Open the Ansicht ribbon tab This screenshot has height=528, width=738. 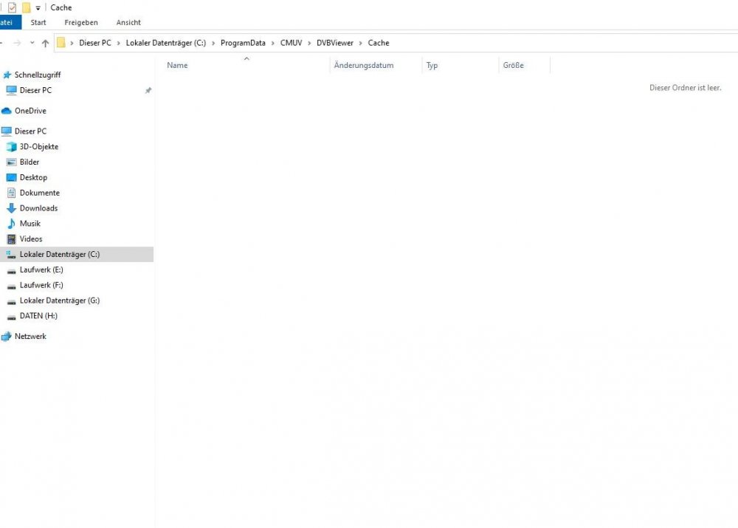128,22
